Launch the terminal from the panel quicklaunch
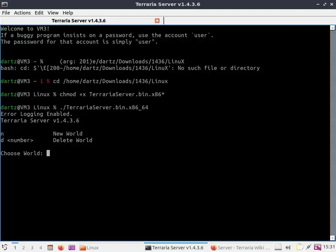The width and height of the screenshot is (336, 252). (x=72, y=248)
